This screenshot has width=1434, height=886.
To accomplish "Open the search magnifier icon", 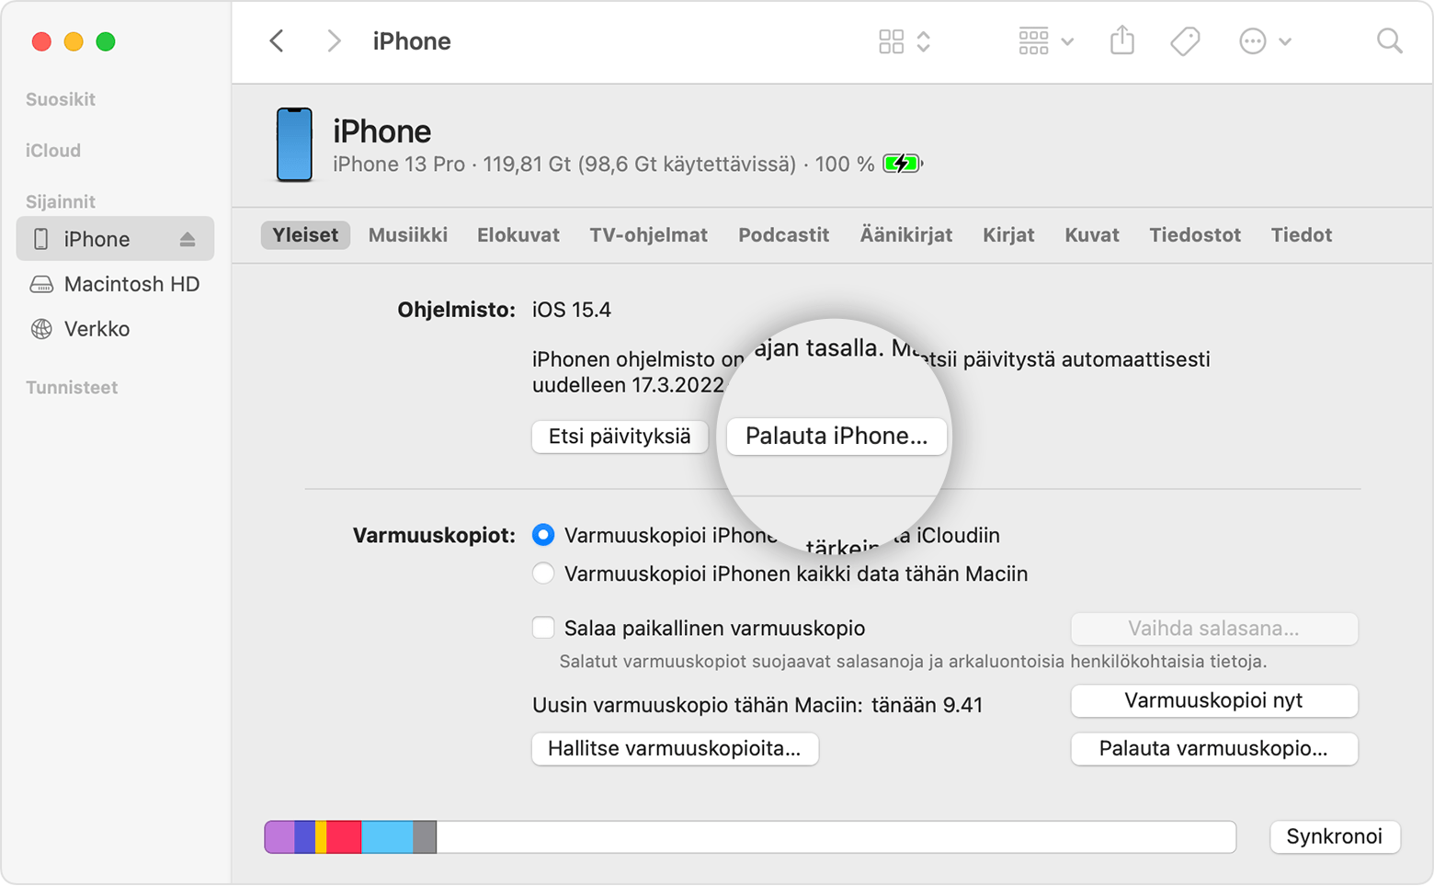I will click(1389, 41).
